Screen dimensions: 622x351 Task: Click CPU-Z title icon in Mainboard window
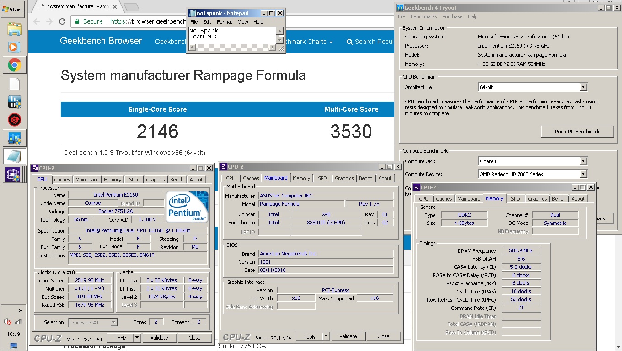(x=224, y=167)
